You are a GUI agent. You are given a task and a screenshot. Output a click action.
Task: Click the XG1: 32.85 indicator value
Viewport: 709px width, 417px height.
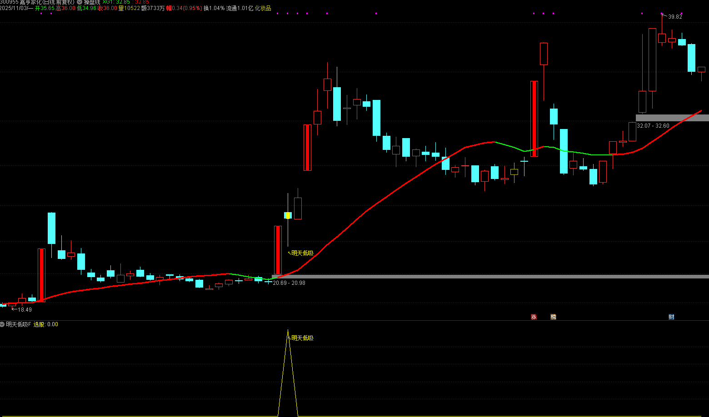coord(116,2)
